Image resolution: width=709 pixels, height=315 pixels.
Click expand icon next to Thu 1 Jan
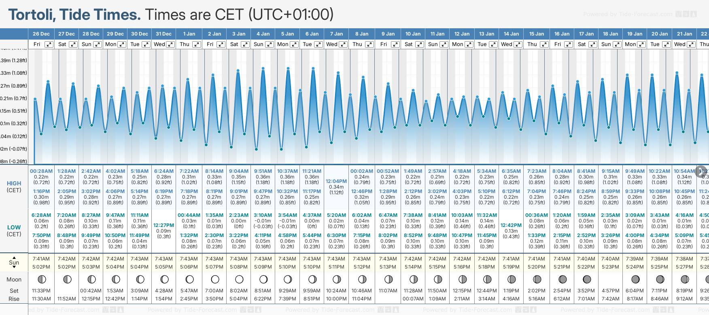[x=197, y=44]
